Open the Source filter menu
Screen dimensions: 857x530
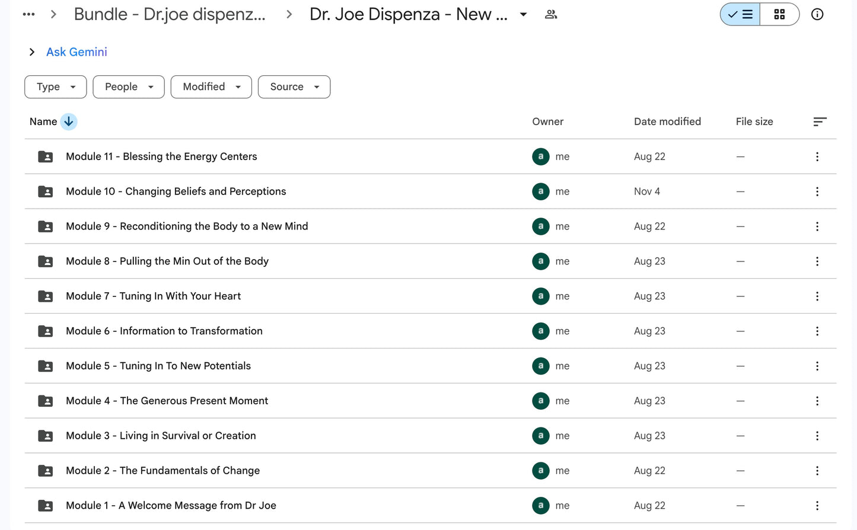coord(294,87)
